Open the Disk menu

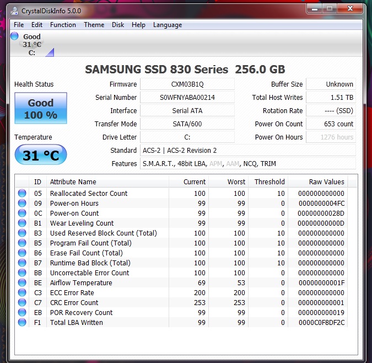point(118,25)
